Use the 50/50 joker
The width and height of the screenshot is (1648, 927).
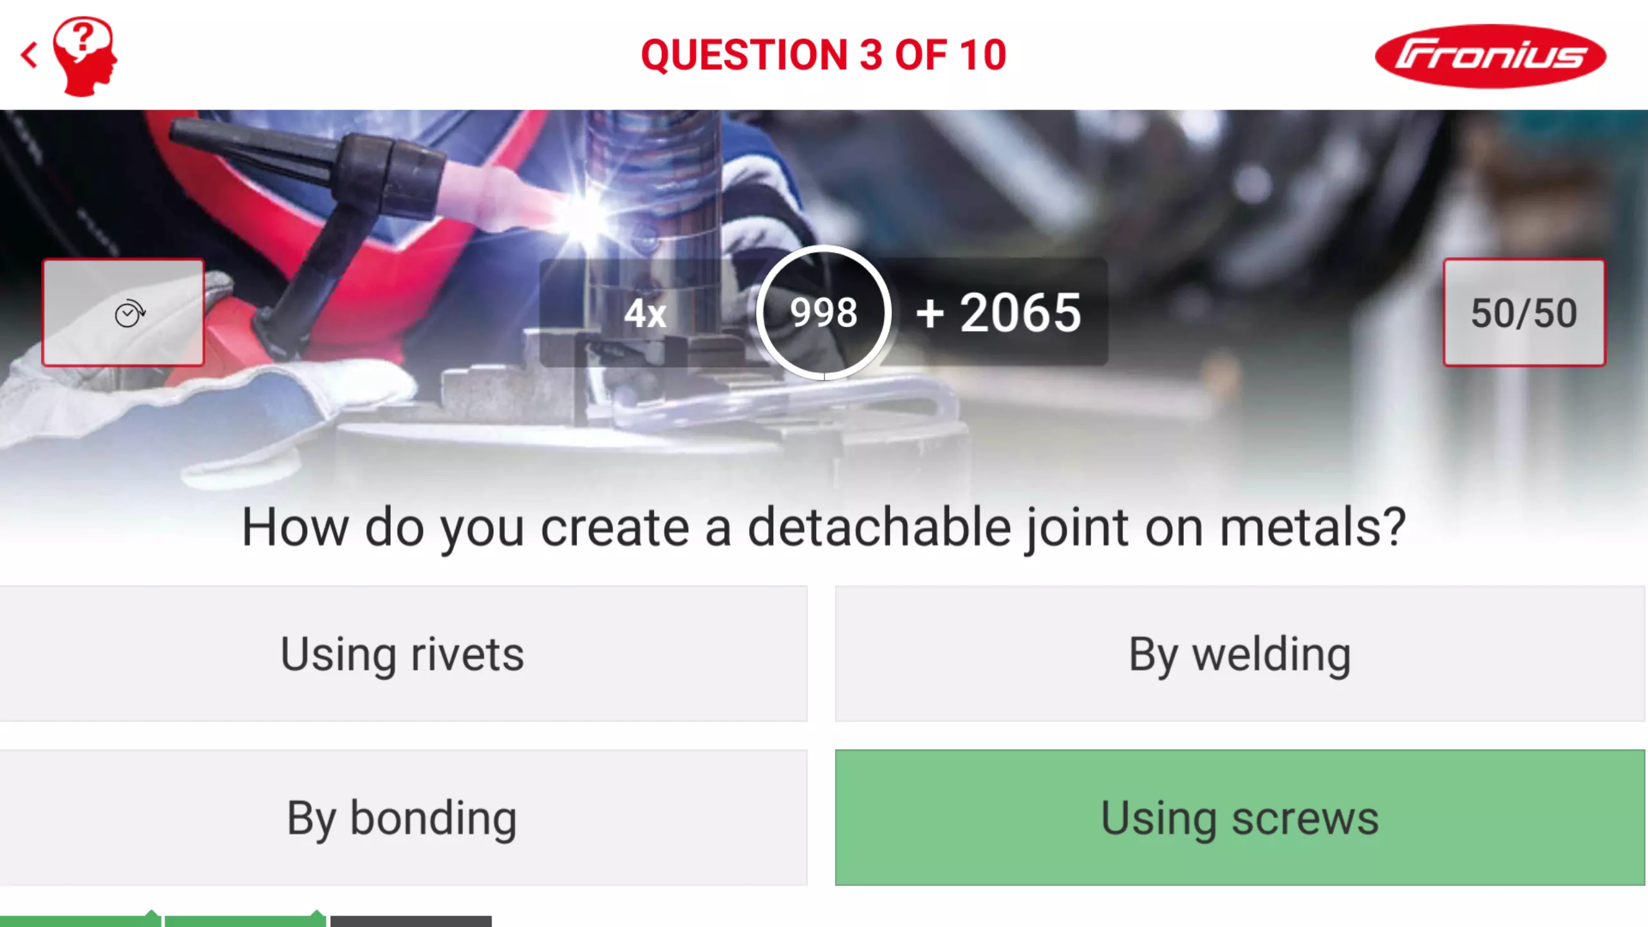click(x=1524, y=313)
